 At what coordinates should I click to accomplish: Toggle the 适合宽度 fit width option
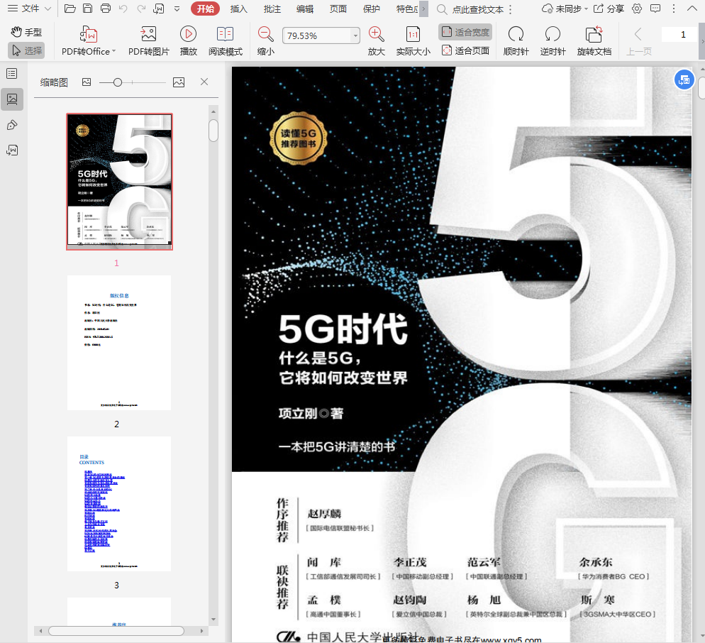465,33
